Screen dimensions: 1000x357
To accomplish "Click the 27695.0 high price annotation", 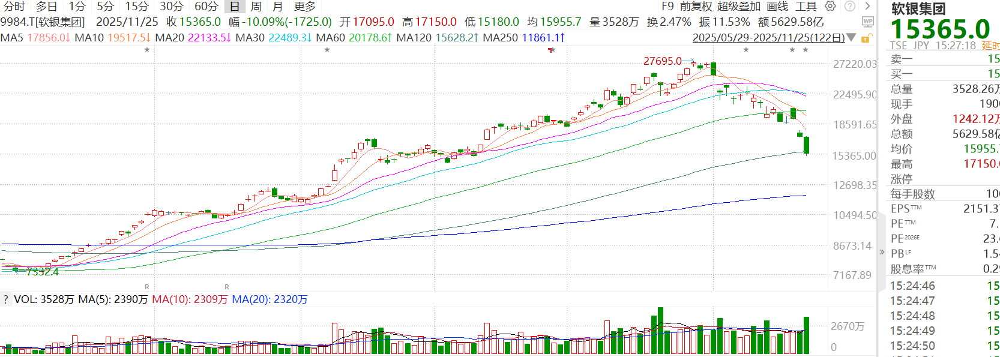I will coord(663,61).
